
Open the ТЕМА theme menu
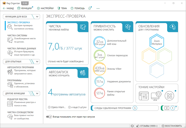(62, 8)
